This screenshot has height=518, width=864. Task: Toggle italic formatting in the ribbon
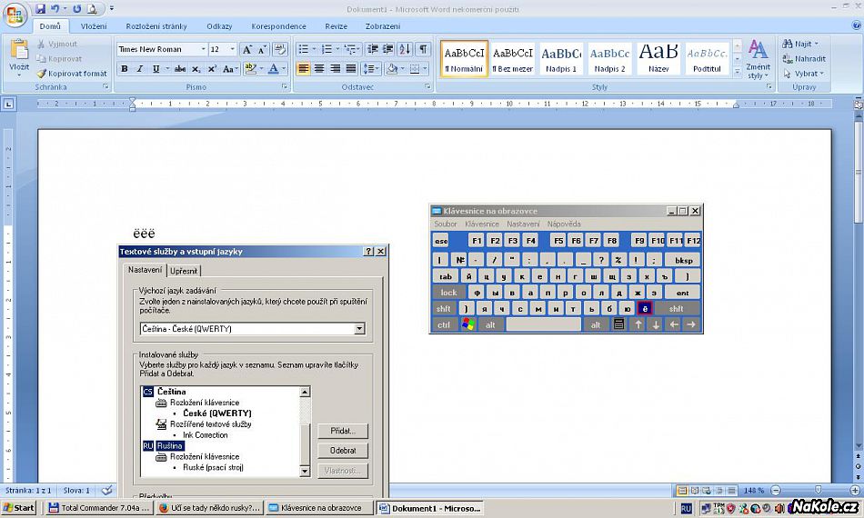[x=140, y=69]
